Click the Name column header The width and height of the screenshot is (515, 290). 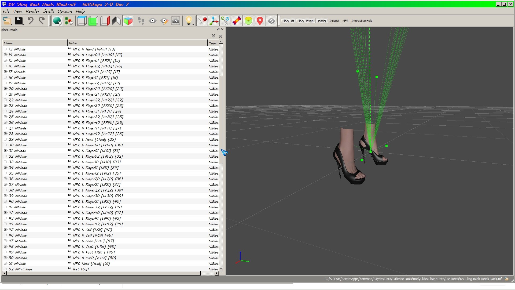pos(35,43)
